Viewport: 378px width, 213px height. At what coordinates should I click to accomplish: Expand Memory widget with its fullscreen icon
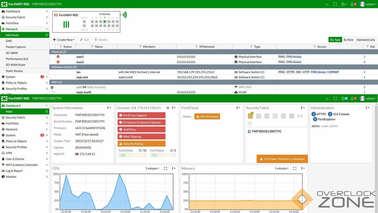click(x=294, y=168)
